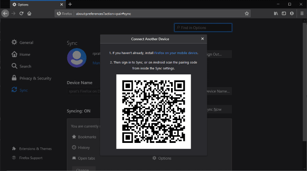Open the Privacy & Security category
The width and height of the screenshot is (307, 171).
click(x=31, y=78)
